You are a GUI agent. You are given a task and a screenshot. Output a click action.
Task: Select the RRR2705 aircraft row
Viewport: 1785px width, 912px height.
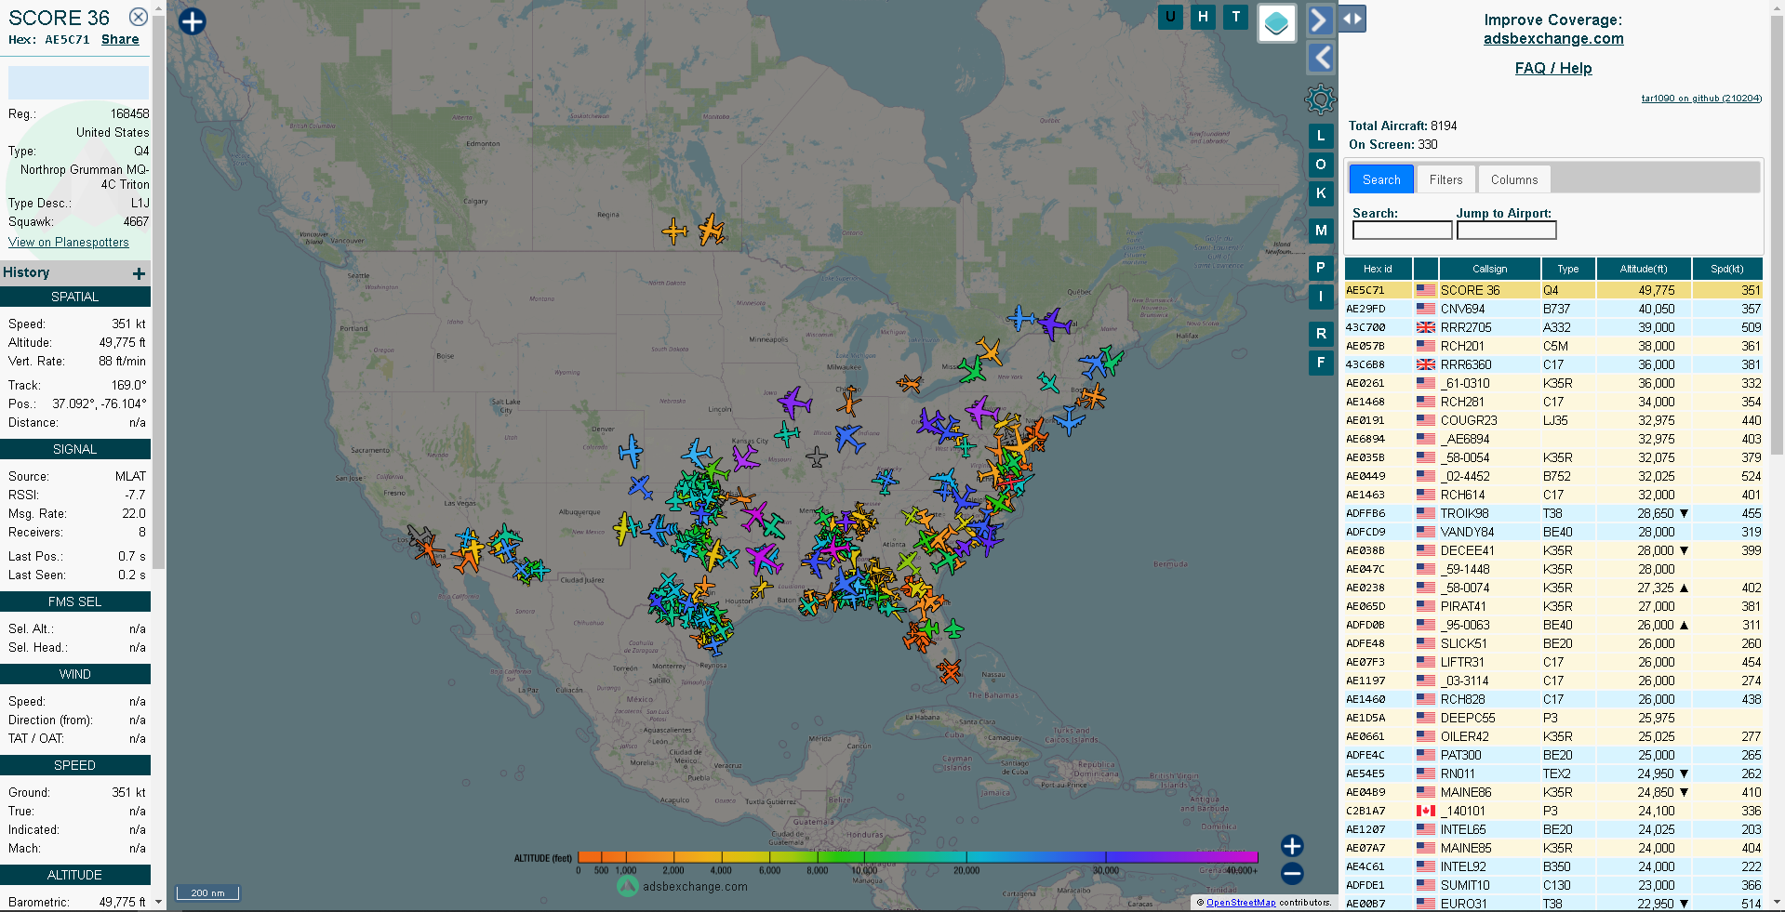click(x=1553, y=327)
